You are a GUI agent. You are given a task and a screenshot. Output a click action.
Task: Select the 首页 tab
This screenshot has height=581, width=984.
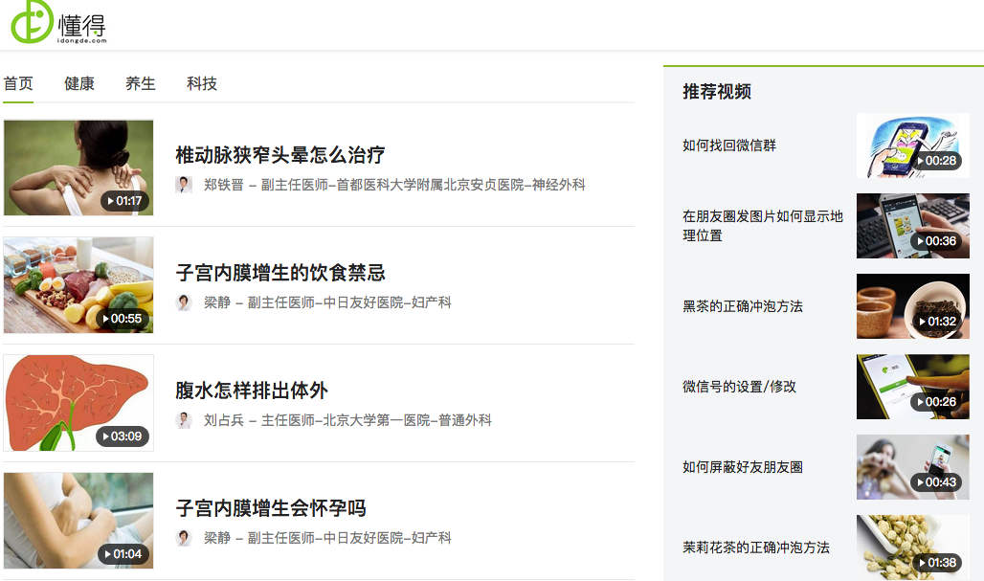click(x=18, y=83)
